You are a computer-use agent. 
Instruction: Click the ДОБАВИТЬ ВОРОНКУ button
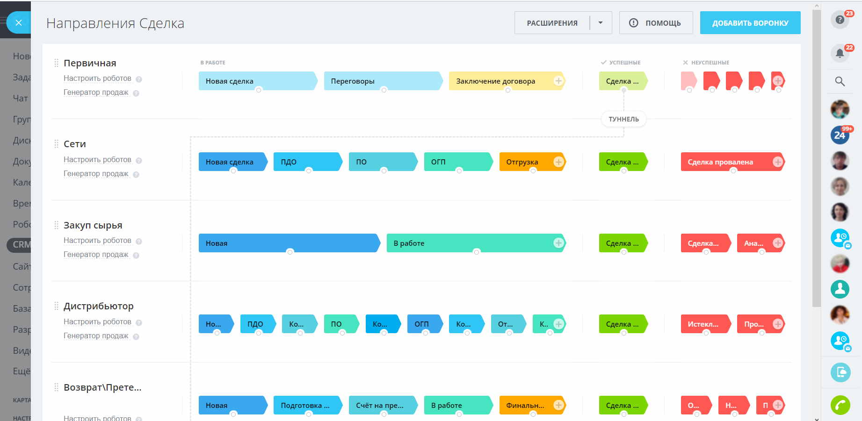pyautogui.click(x=750, y=23)
